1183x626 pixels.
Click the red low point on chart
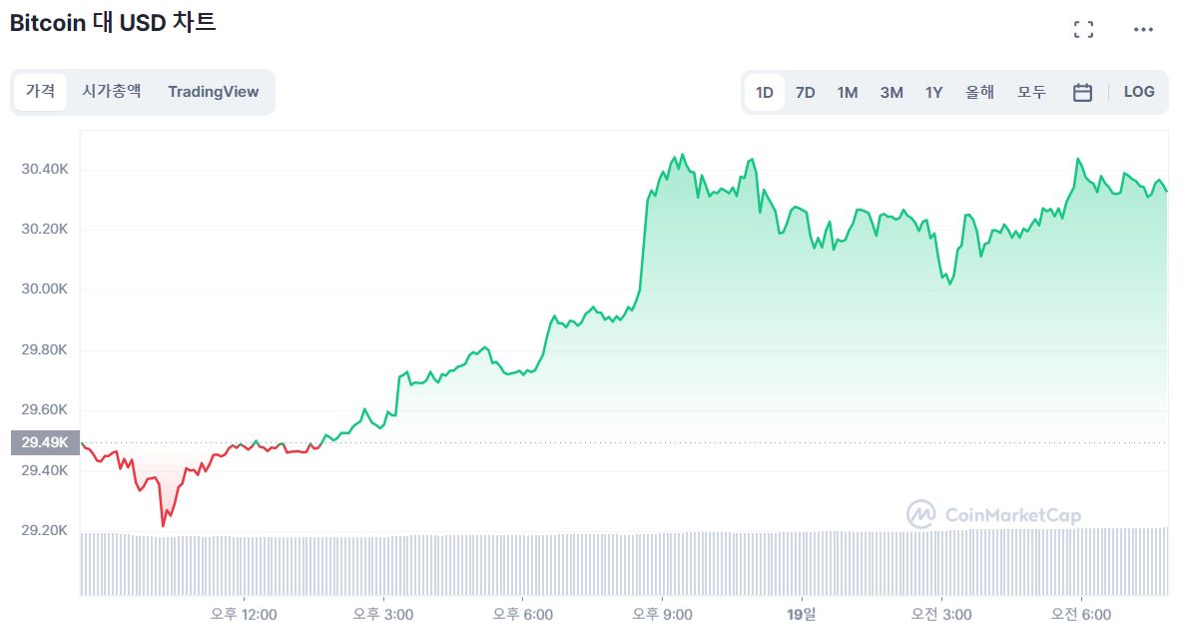(163, 525)
